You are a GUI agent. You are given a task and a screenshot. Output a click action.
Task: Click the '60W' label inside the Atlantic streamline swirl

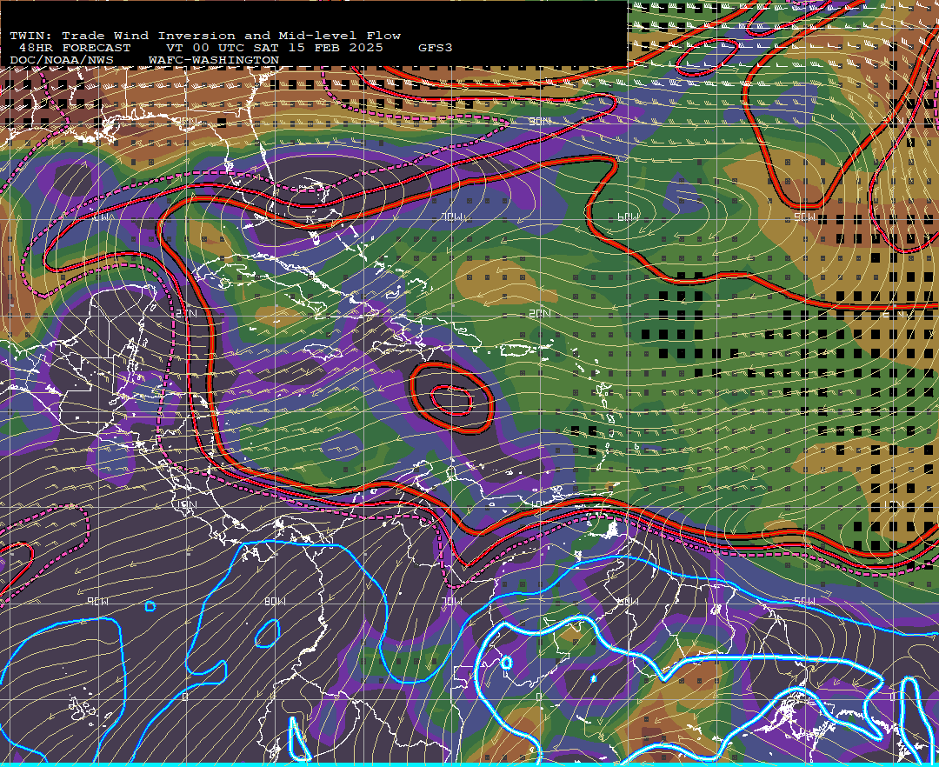[x=628, y=217]
